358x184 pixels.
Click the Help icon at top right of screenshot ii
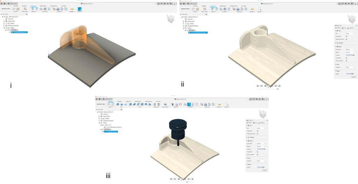click(352, 4)
